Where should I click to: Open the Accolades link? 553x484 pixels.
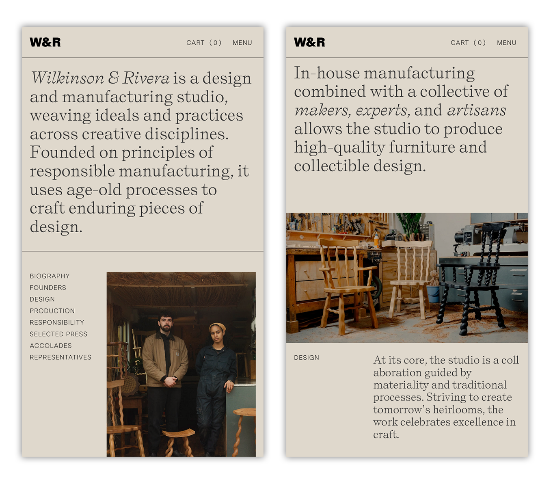pos(51,346)
